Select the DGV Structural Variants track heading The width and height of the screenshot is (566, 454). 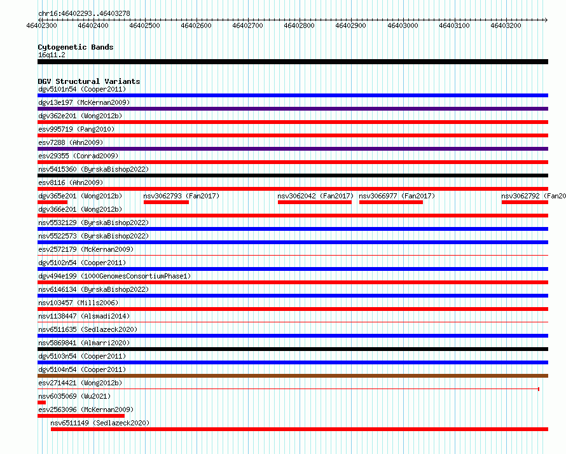pyautogui.click(x=89, y=81)
